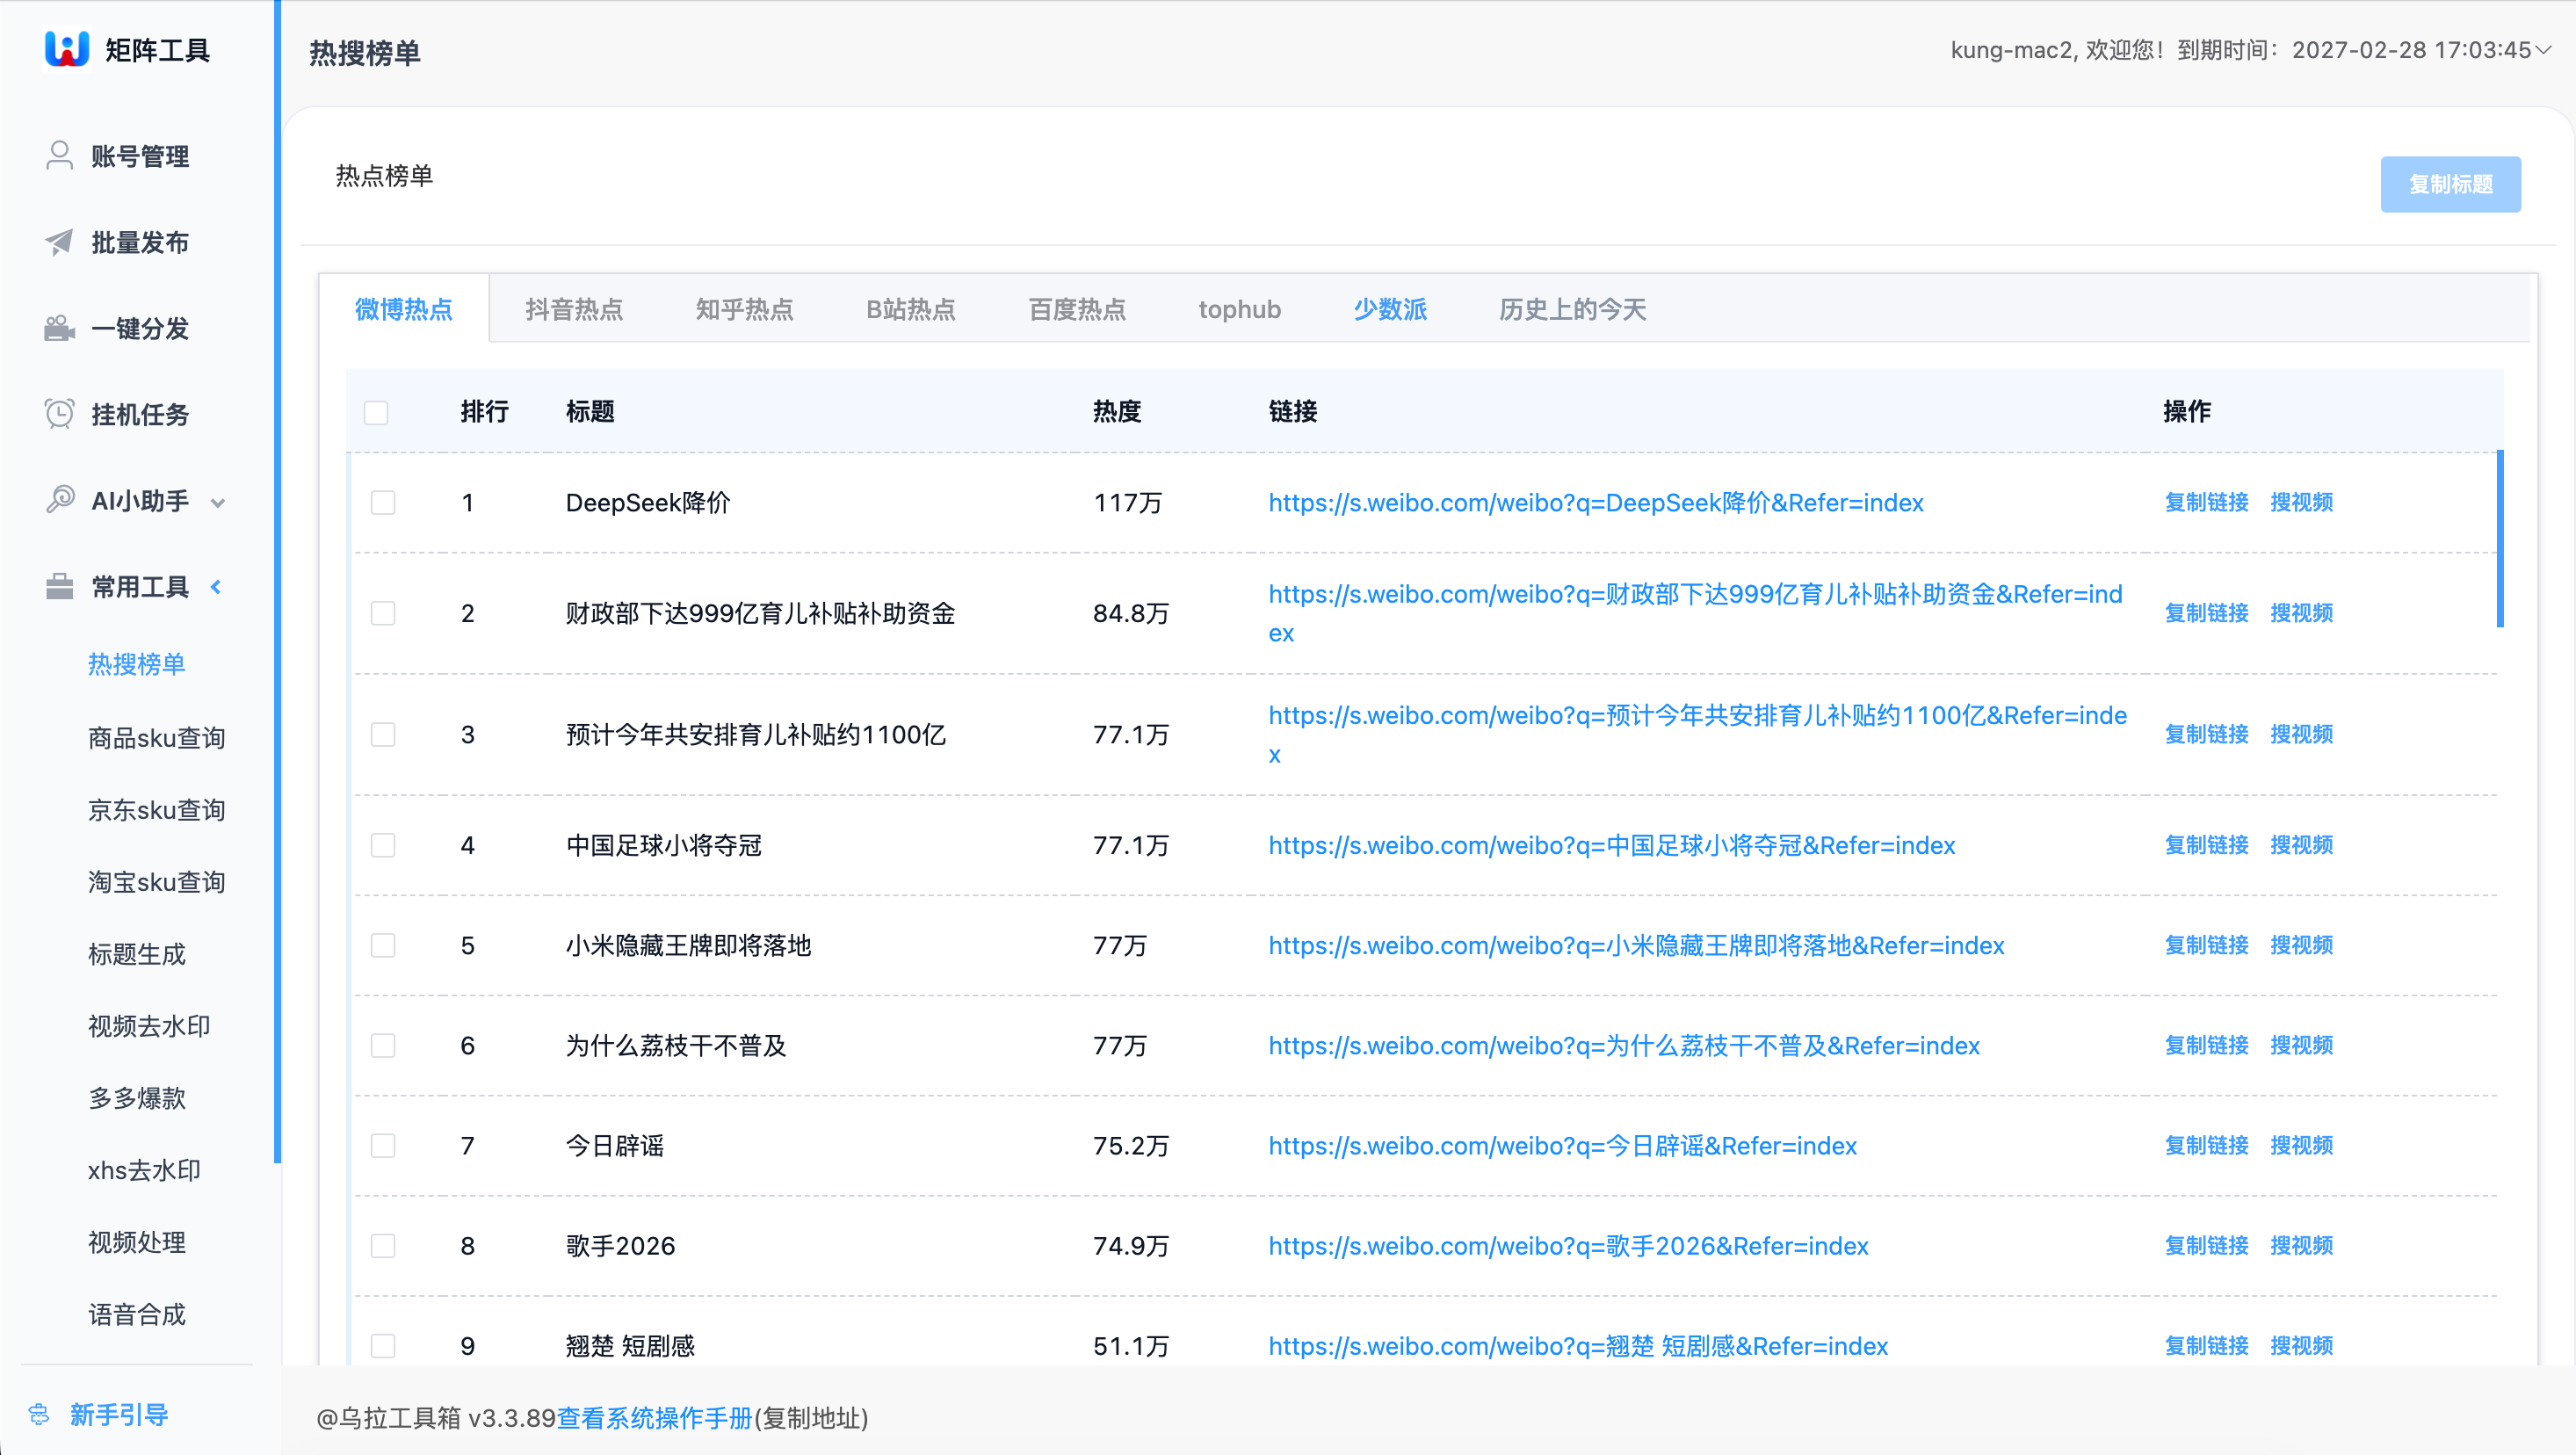Select xhs去水印 in the sidebar
This screenshot has width=2576, height=1455.
click(144, 1170)
